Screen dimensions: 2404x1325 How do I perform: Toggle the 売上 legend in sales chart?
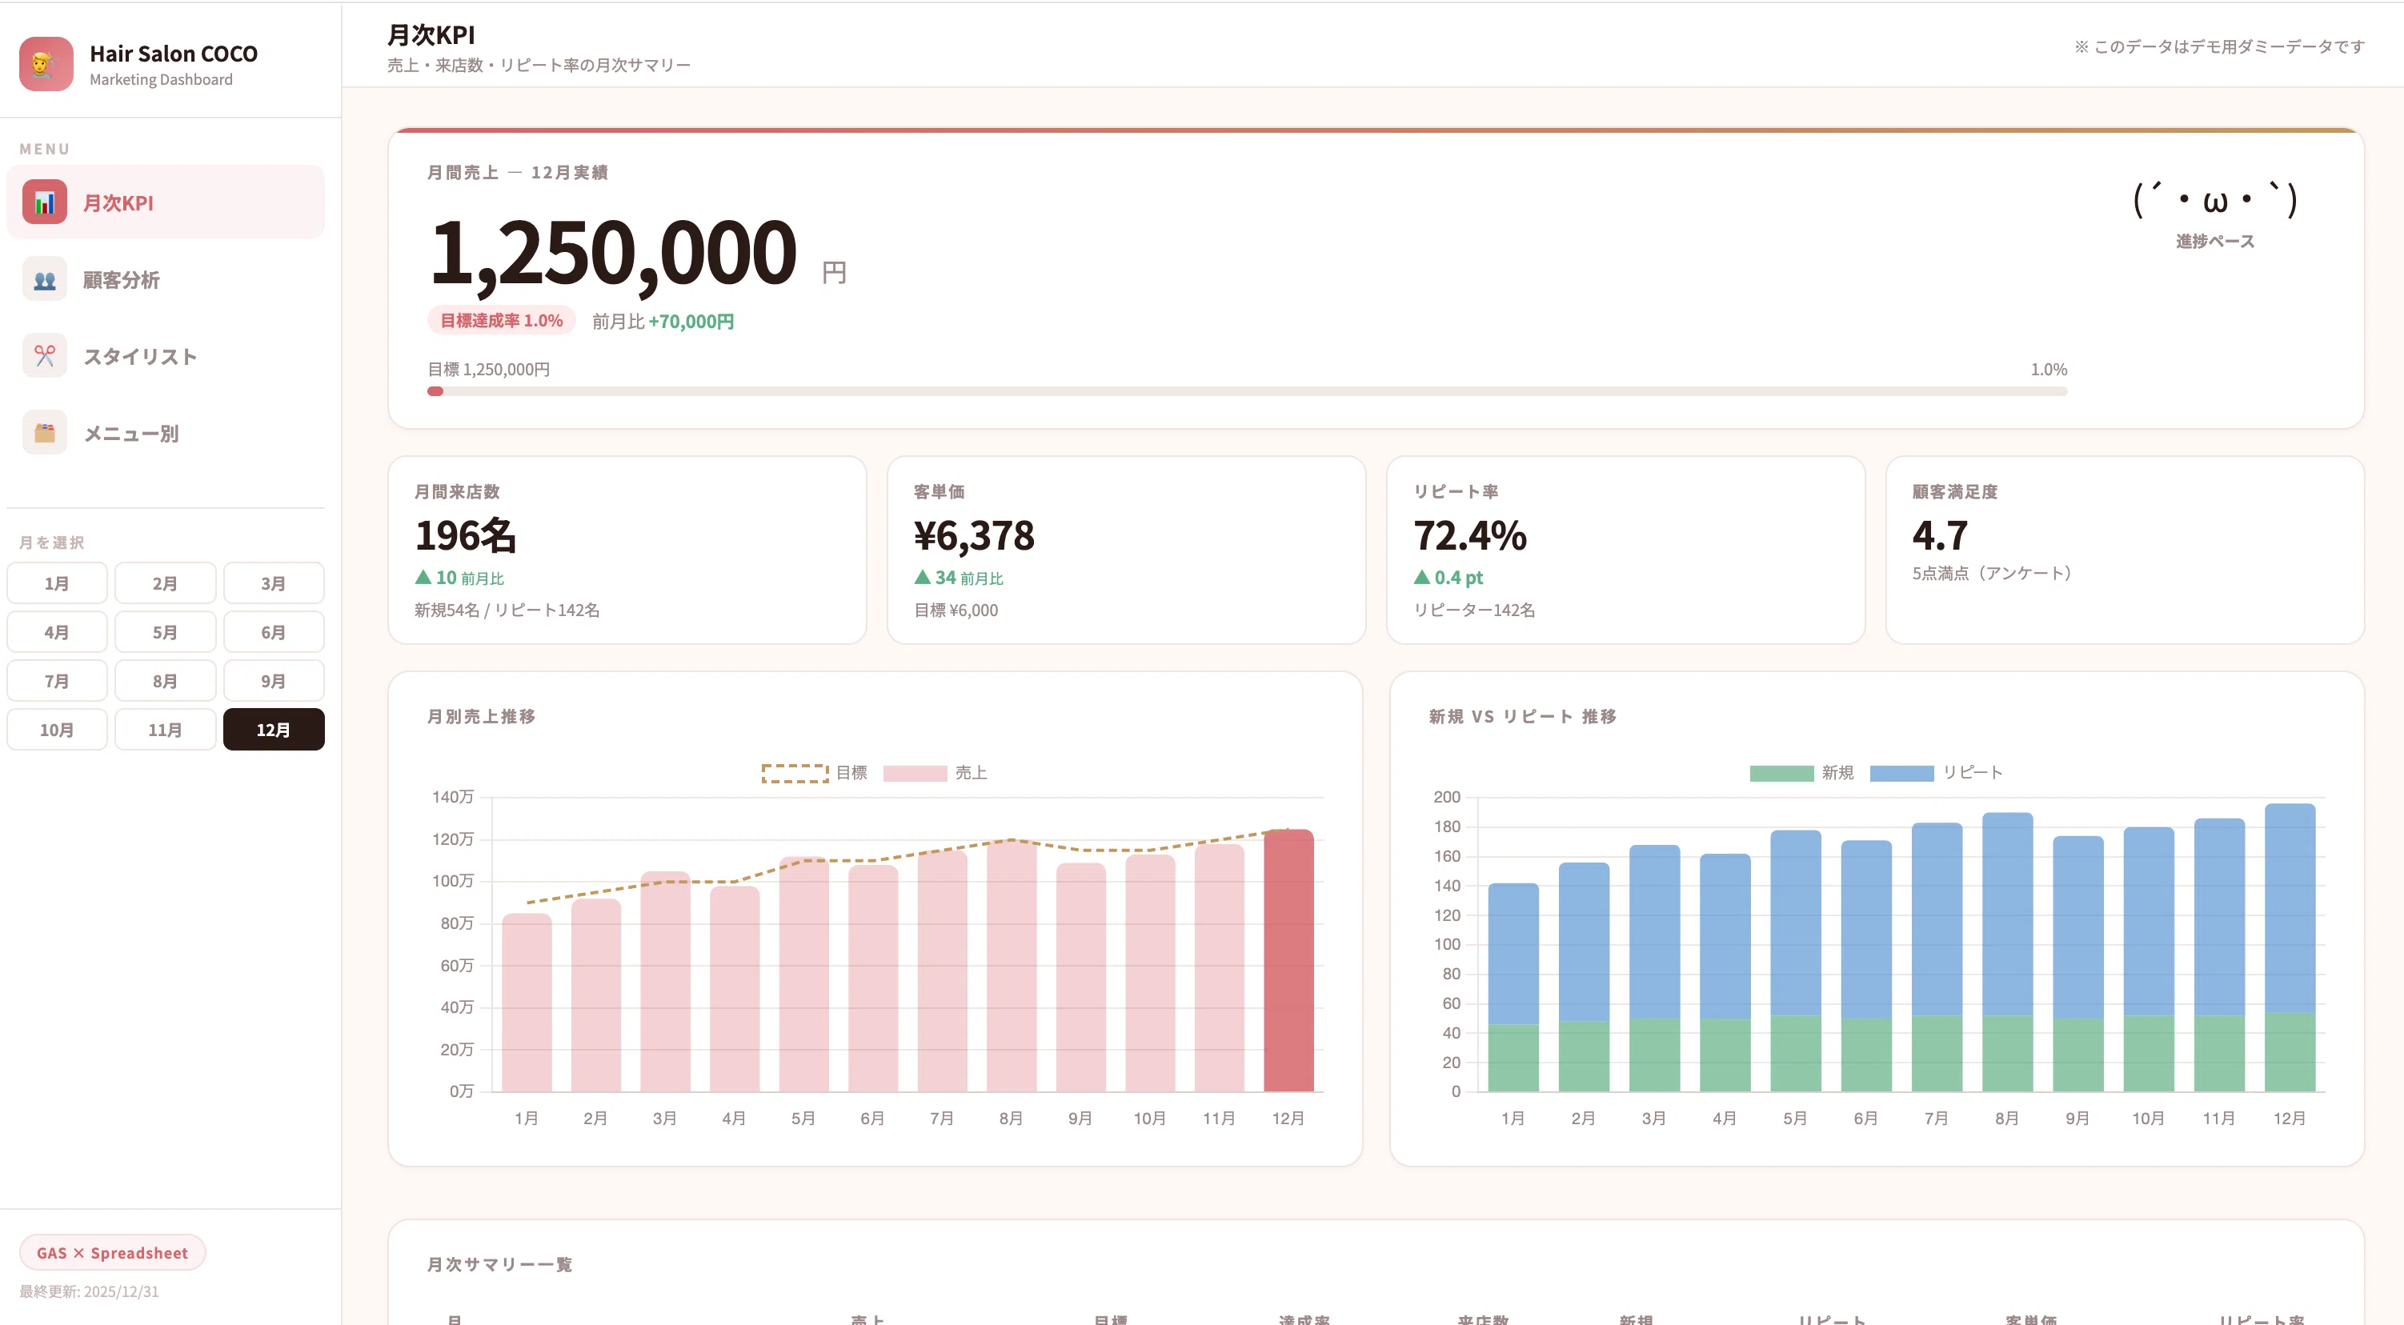935,773
